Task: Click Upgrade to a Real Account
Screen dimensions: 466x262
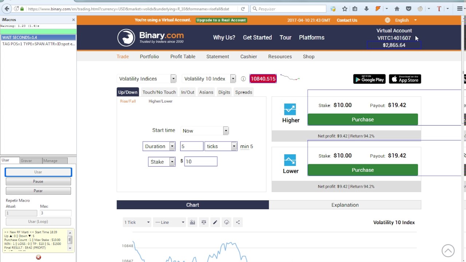Action: coord(221,20)
